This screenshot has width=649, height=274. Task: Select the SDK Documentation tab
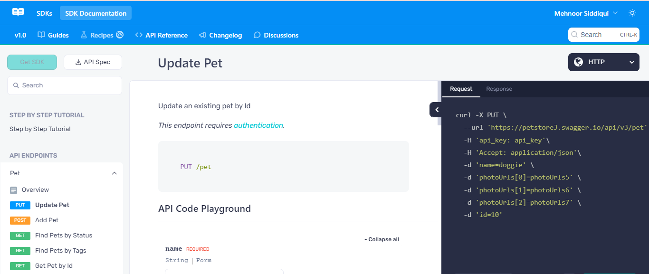95,13
